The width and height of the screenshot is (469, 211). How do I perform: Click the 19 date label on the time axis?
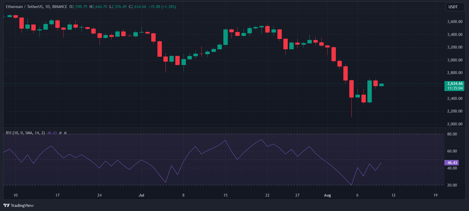[435, 195]
